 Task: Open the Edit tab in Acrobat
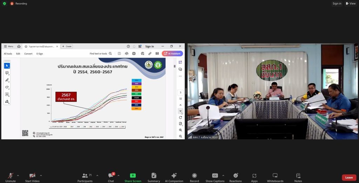18,54
